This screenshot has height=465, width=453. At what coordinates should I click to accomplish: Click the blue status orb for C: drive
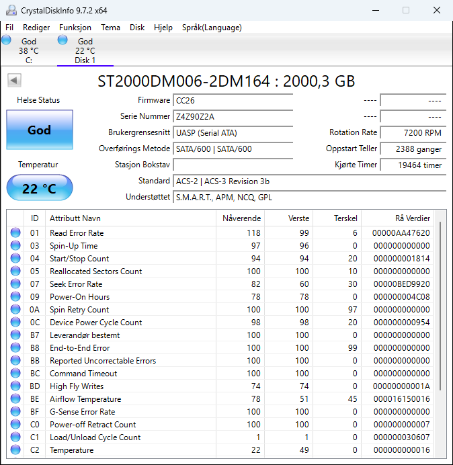6,40
